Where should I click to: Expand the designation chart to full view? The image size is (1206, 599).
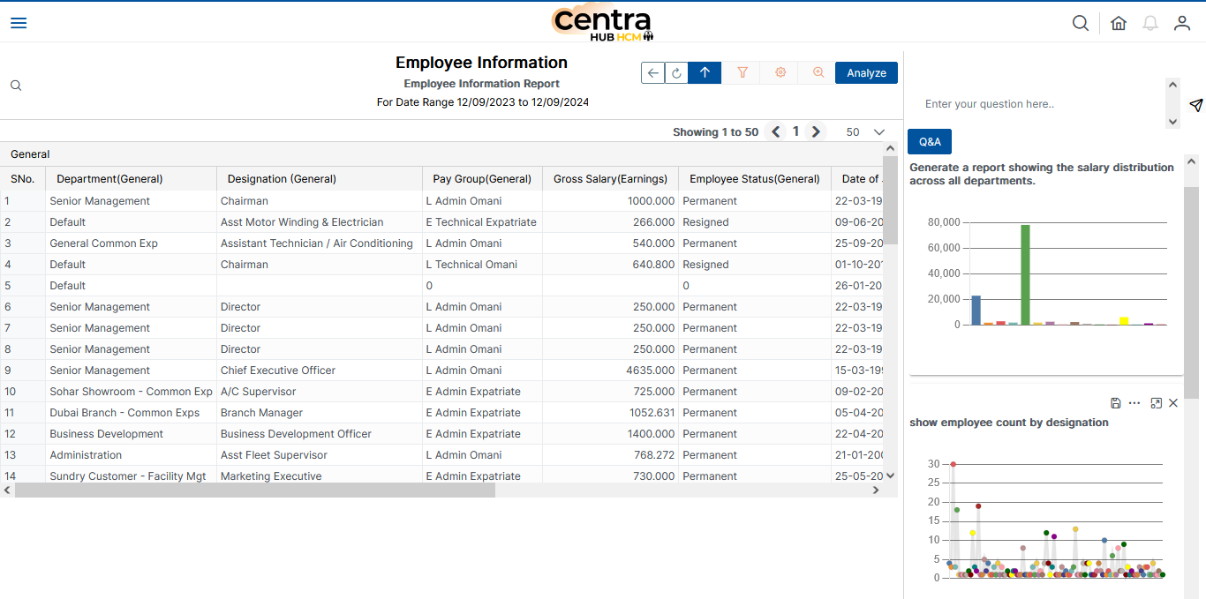coord(1157,403)
